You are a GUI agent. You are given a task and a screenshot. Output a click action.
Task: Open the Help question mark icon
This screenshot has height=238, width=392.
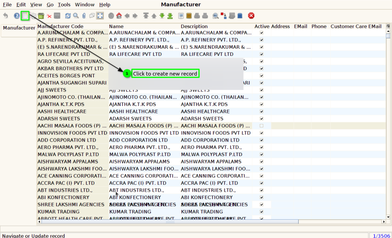pos(17,16)
